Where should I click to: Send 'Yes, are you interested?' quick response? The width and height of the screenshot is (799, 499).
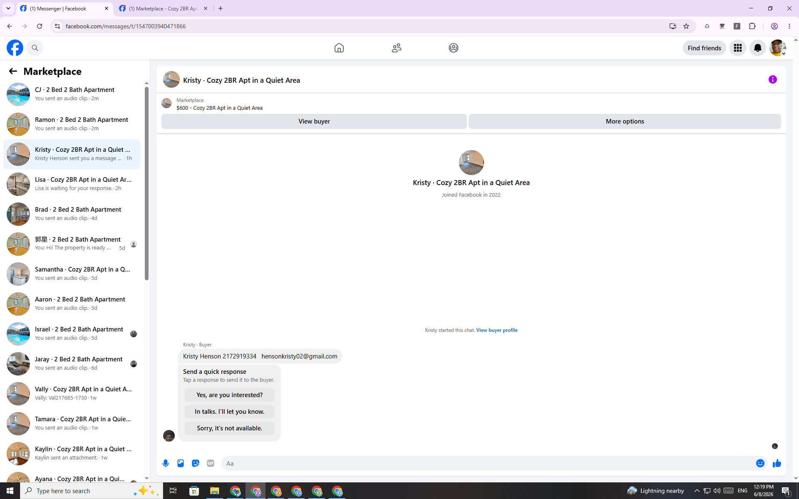point(229,395)
